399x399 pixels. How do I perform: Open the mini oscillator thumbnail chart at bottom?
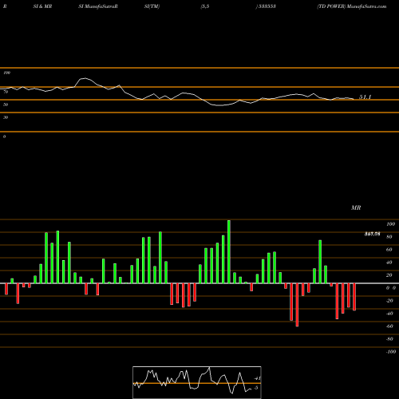point(197,382)
